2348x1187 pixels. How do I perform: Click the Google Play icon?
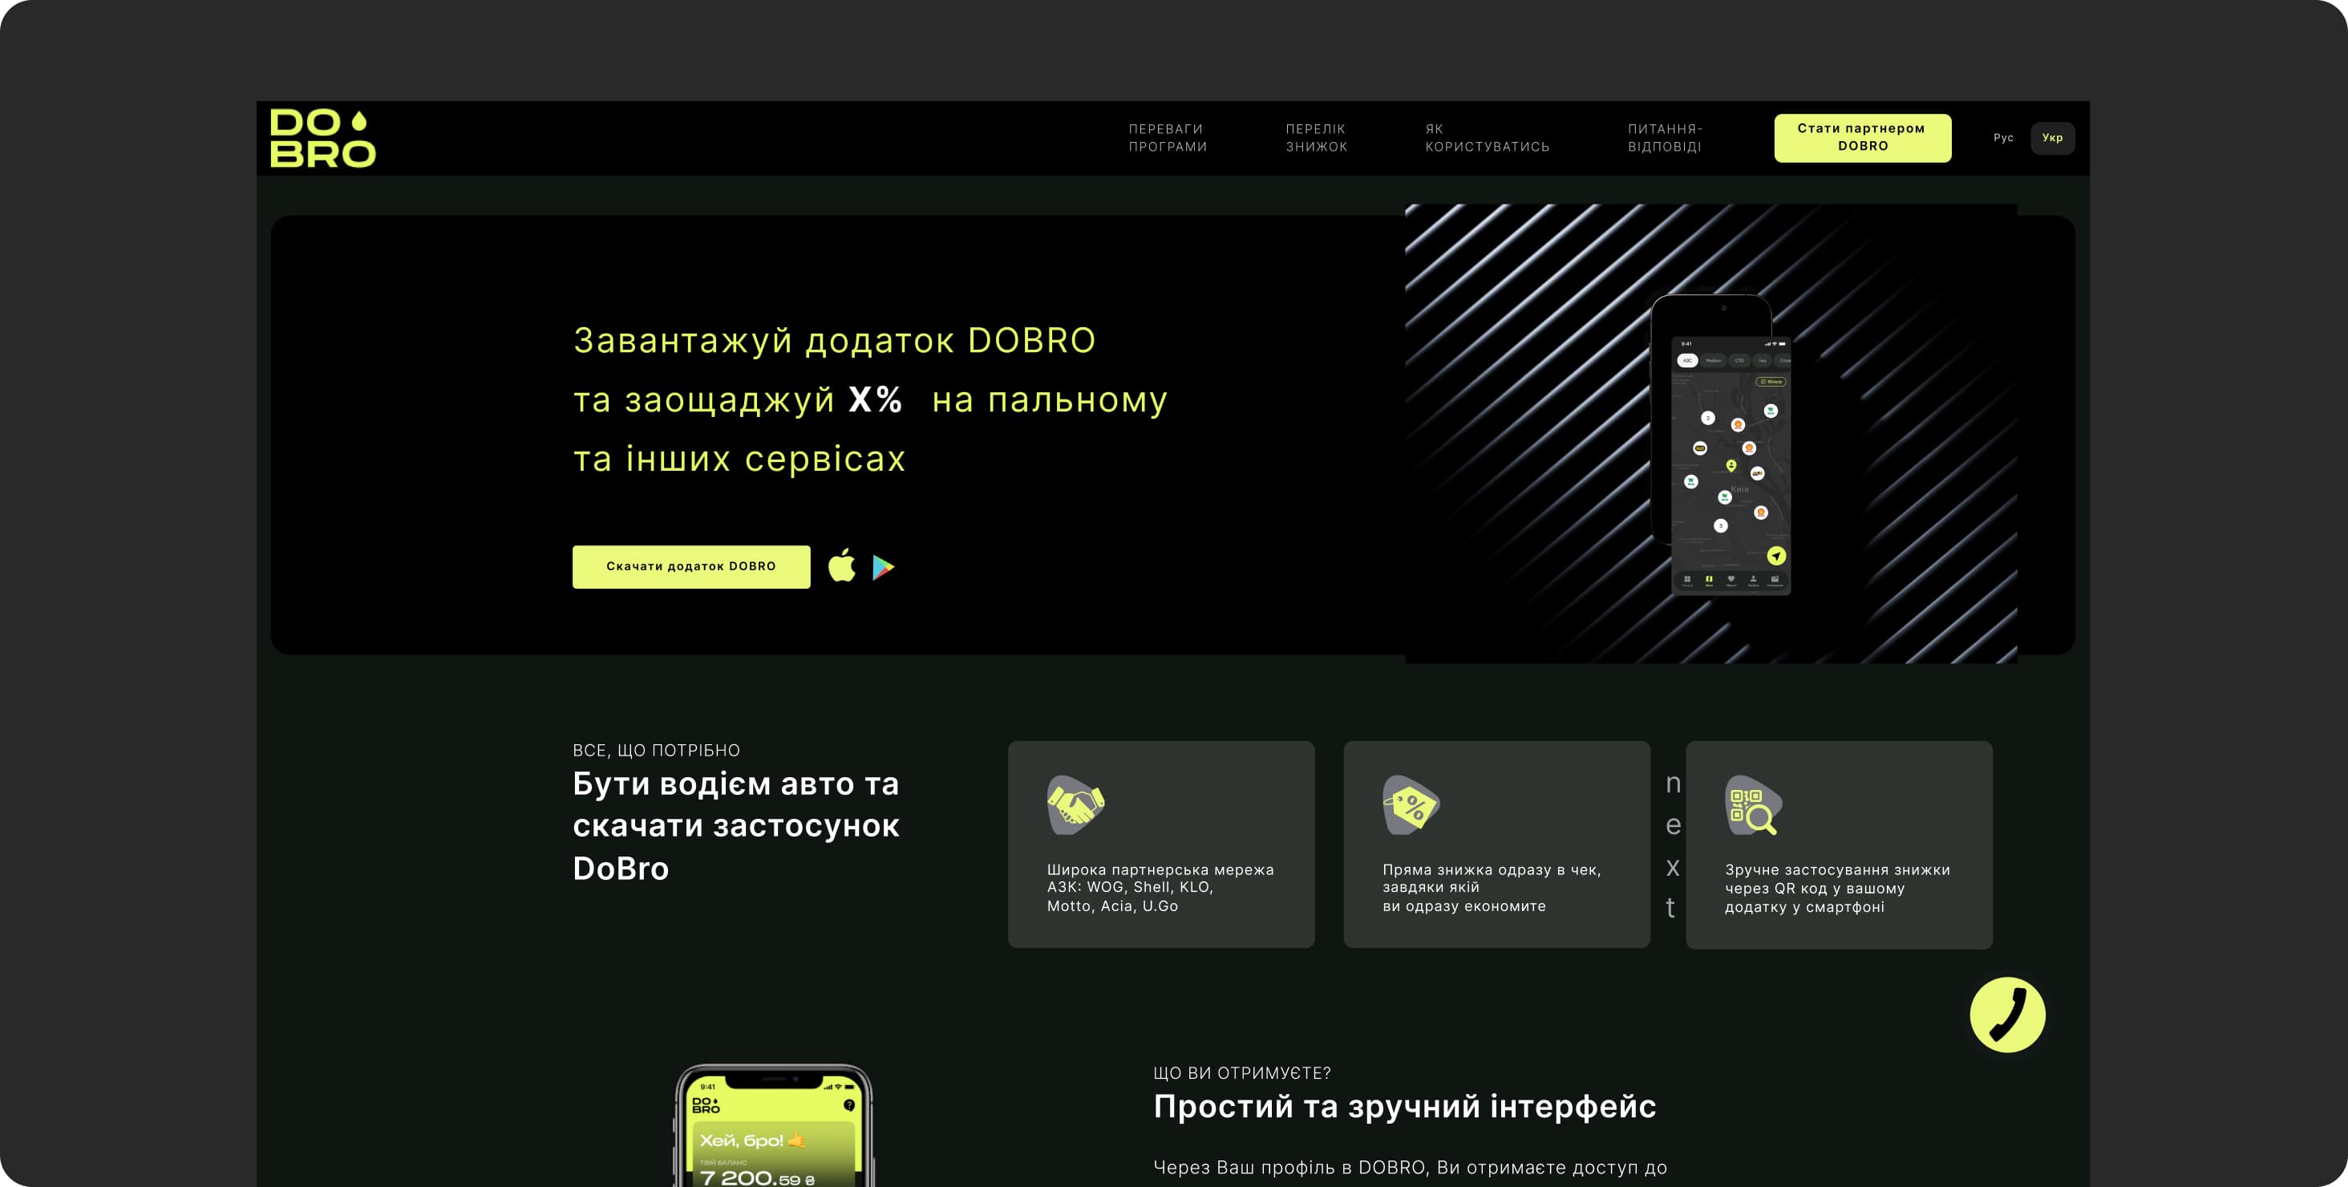(882, 567)
